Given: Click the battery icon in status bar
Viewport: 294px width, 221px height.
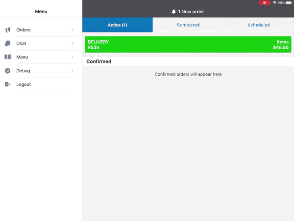Looking at the screenshot, I should (289, 2).
